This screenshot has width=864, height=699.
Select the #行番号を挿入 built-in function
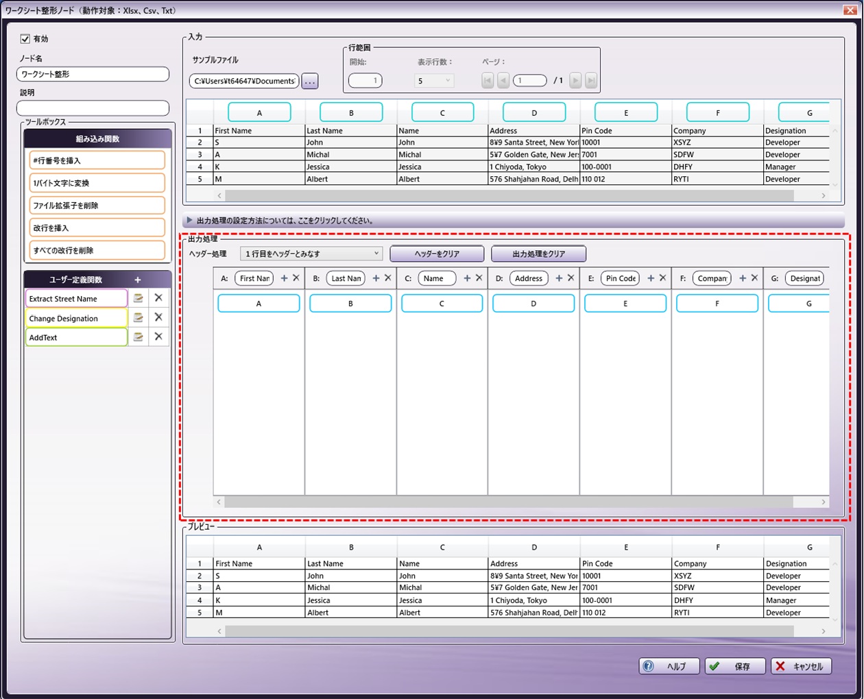(x=97, y=160)
